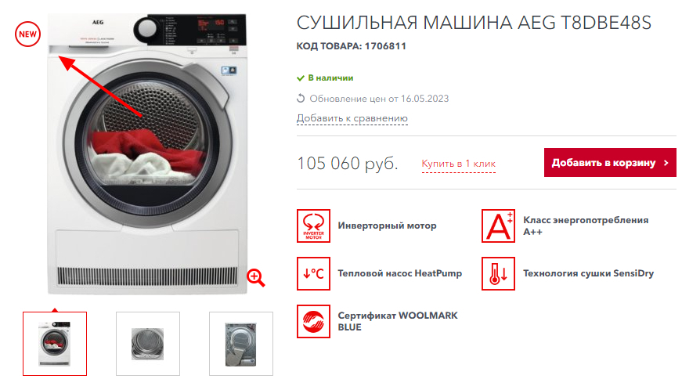Open the 'Купить в 1 клик' link
Screen dimensions: 700x379
pyautogui.click(x=459, y=164)
